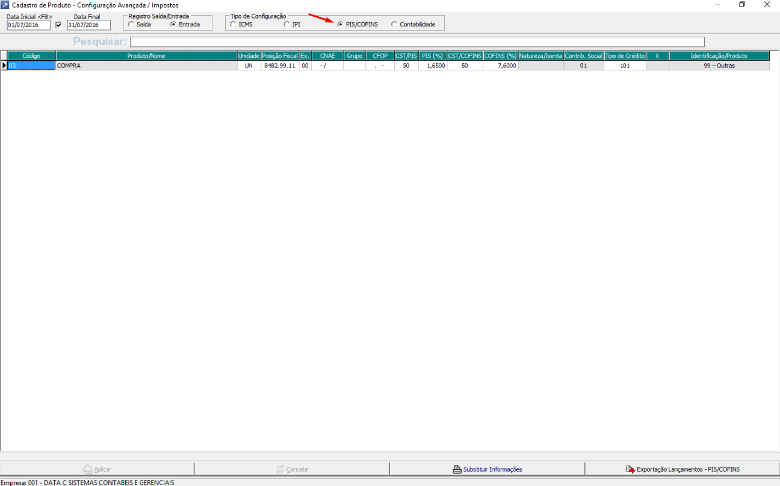Sort by the Código column header
780x486 pixels.
(31, 55)
